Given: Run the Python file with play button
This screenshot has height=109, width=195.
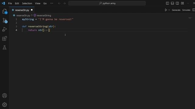Looking at the screenshot, I should tap(166, 10).
